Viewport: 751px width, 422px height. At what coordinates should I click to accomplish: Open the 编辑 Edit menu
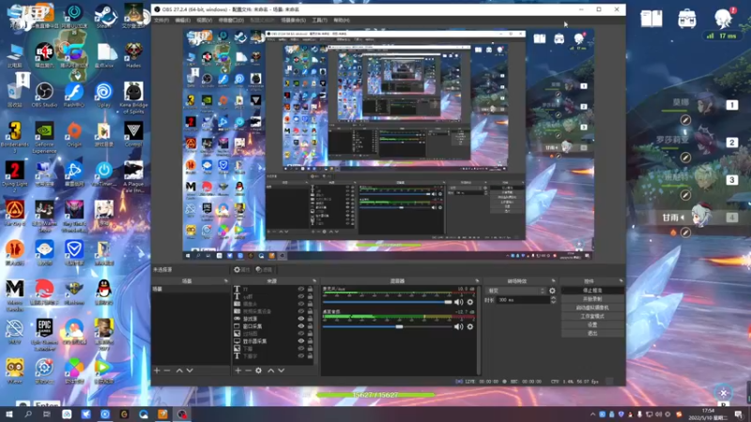point(182,20)
